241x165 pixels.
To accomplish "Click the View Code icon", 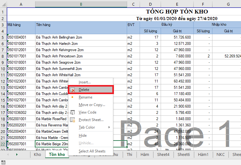I will tap(72, 112).
